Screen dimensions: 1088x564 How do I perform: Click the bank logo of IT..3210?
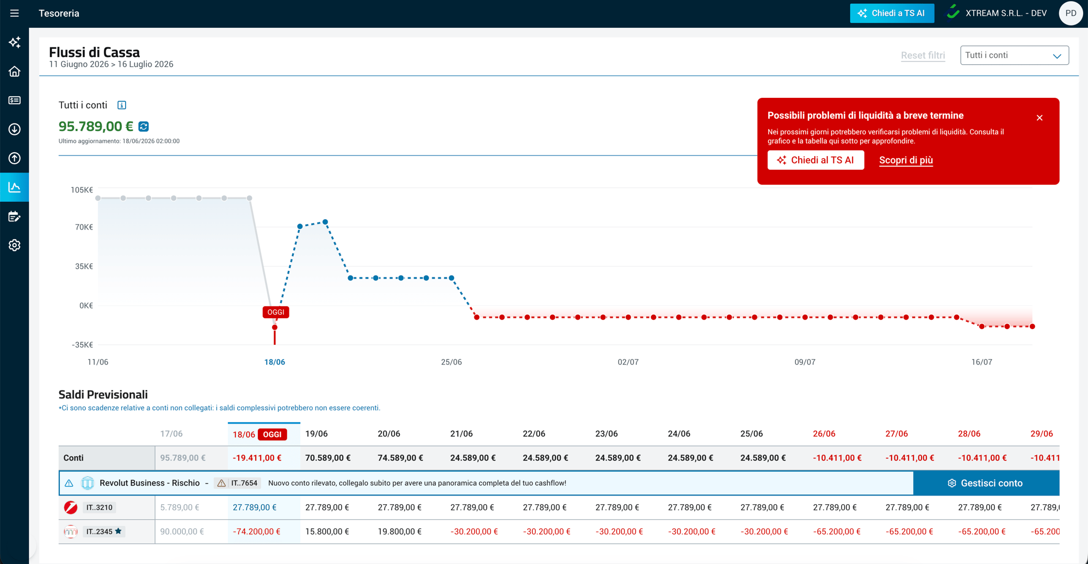tap(71, 507)
